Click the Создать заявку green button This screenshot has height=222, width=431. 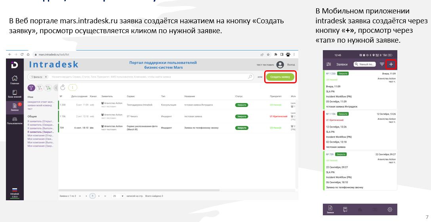(x=280, y=77)
